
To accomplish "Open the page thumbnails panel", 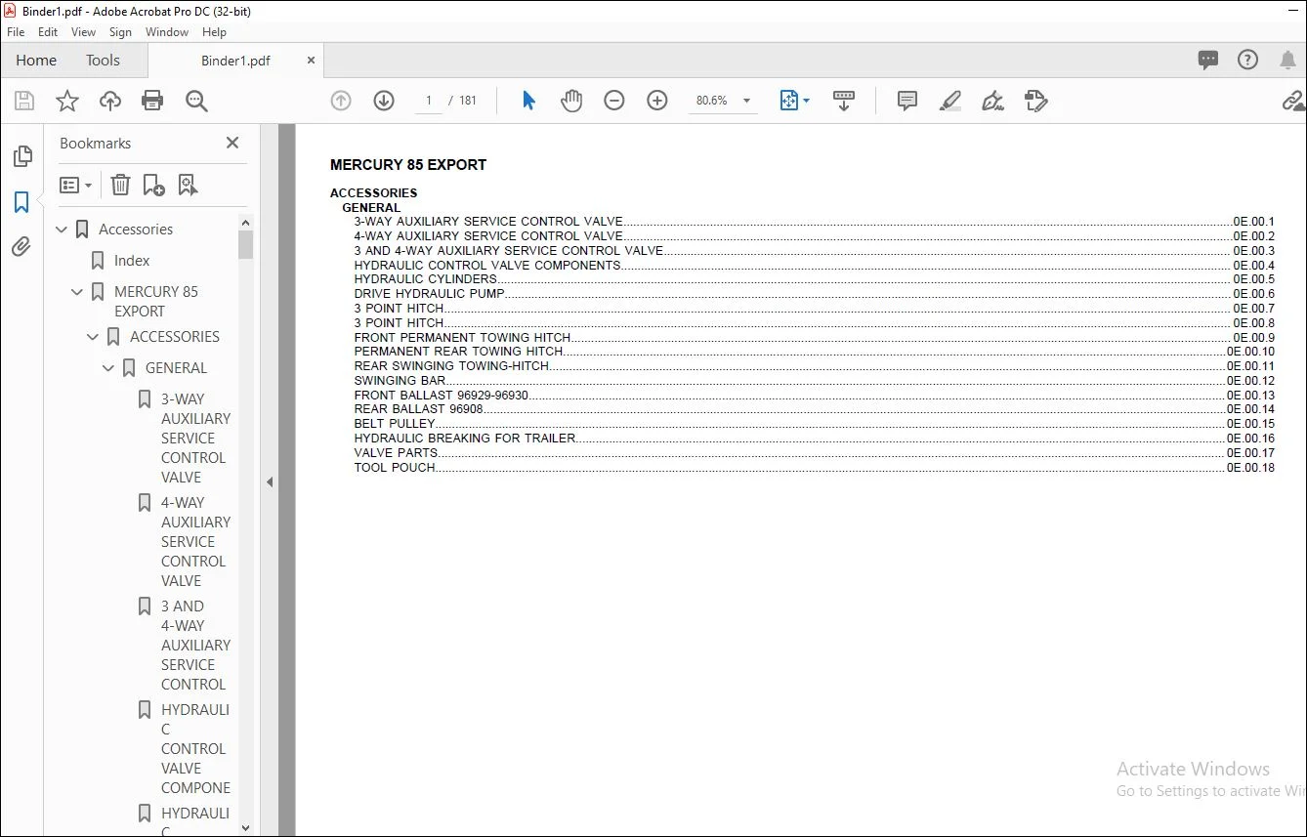I will (x=21, y=156).
